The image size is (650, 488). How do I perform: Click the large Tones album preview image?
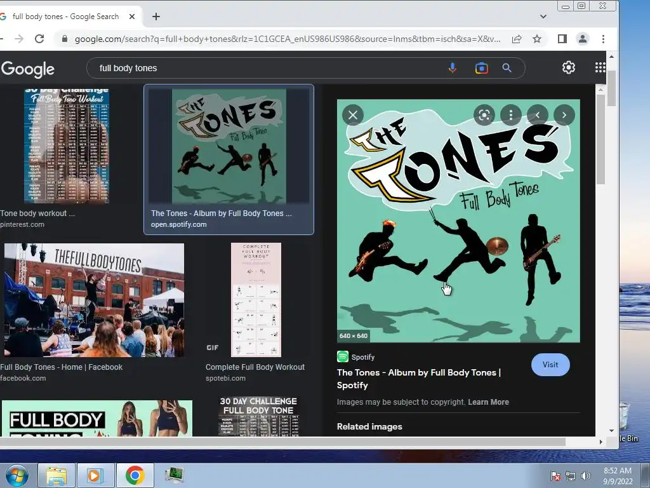pos(458,220)
